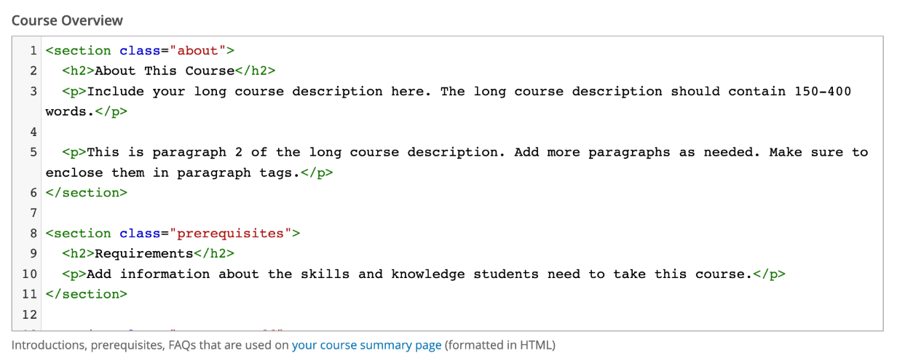This screenshot has height=361, width=897.
Task: Click line number 12 in the gutter
Action: point(29,315)
